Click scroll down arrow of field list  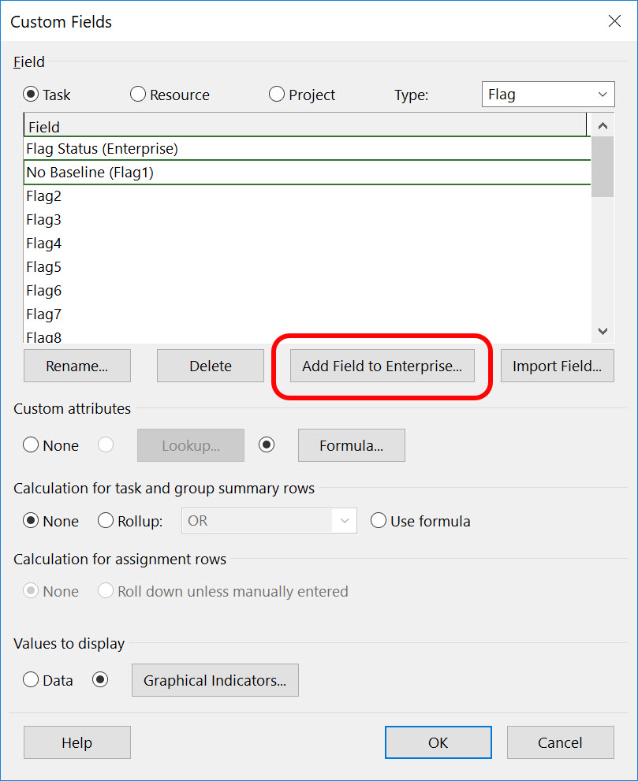coord(603,331)
